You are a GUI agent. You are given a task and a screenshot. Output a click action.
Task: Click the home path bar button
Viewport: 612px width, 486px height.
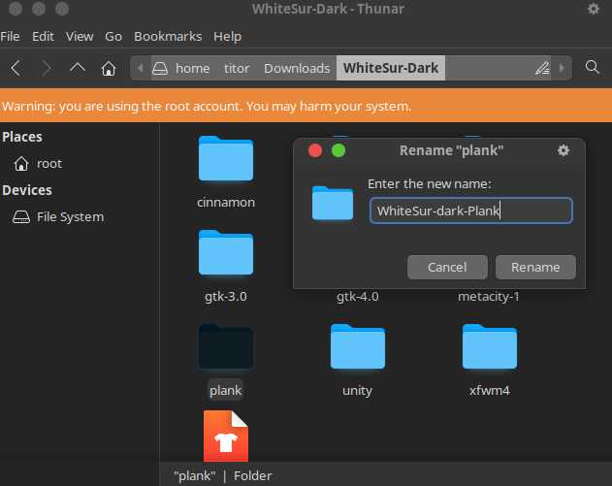pyautogui.click(x=192, y=68)
